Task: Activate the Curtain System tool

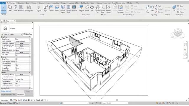Action: 63,9
